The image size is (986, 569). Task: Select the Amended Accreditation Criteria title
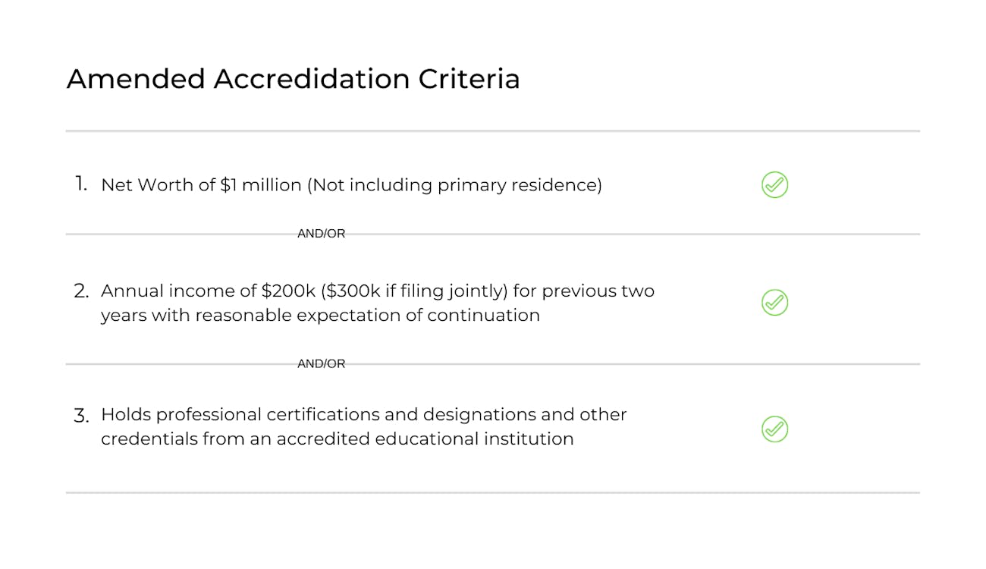coord(293,79)
